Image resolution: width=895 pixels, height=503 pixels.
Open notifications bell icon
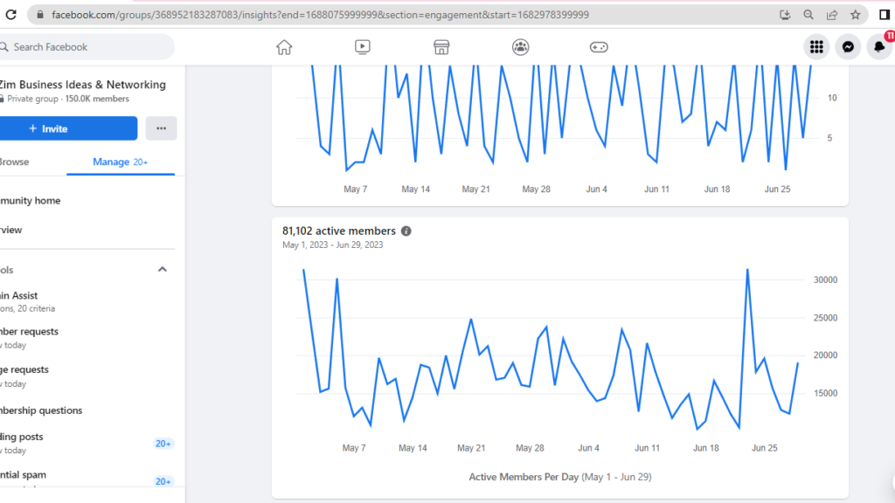coord(879,47)
